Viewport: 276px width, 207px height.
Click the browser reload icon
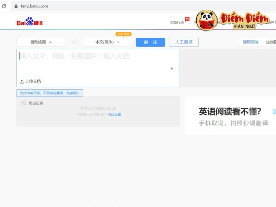[x=4, y=6]
